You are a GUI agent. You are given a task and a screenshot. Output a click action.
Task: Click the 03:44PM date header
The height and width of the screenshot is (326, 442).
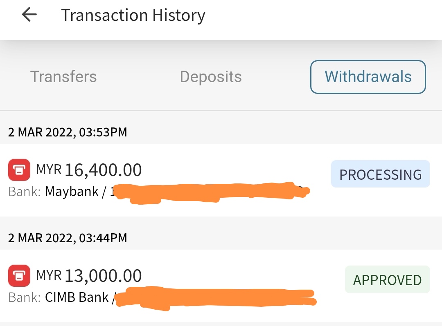(x=68, y=238)
